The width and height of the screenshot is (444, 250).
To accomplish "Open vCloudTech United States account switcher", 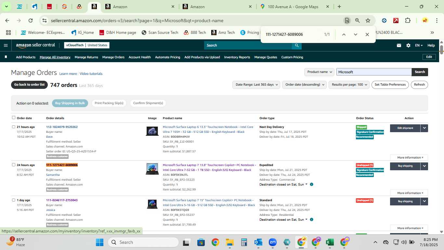I will [x=87, y=45].
